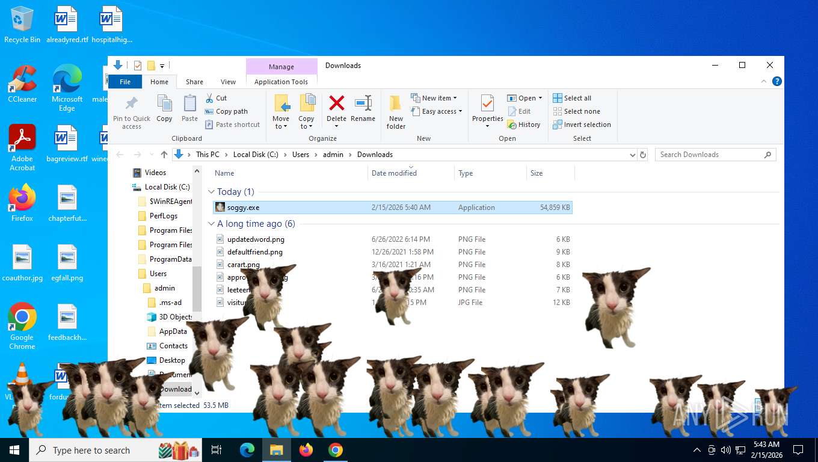
Task: Select Videos in navigation pane
Action: point(155,173)
